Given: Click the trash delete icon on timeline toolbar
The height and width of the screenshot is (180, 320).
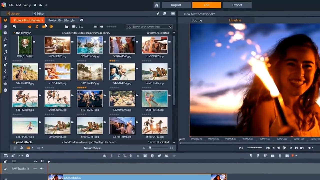Looking at the screenshot, I should (x=280, y=156).
